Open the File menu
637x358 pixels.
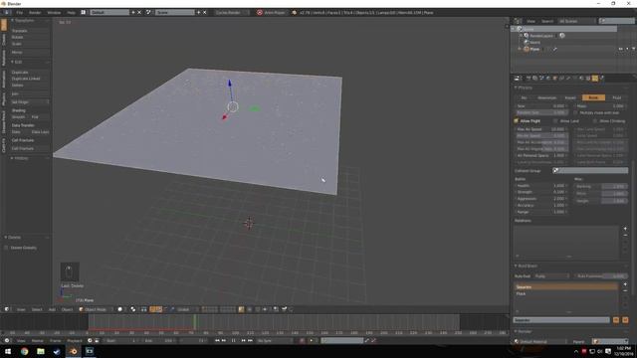click(x=20, y=13)
